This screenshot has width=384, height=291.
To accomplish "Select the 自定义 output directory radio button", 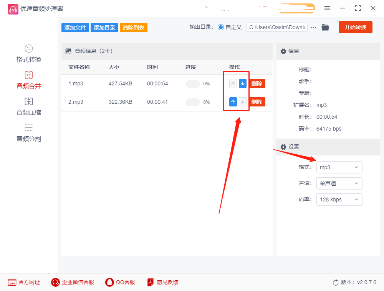I will (x=221, y=27).
